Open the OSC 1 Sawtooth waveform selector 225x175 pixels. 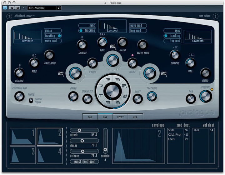27,37
